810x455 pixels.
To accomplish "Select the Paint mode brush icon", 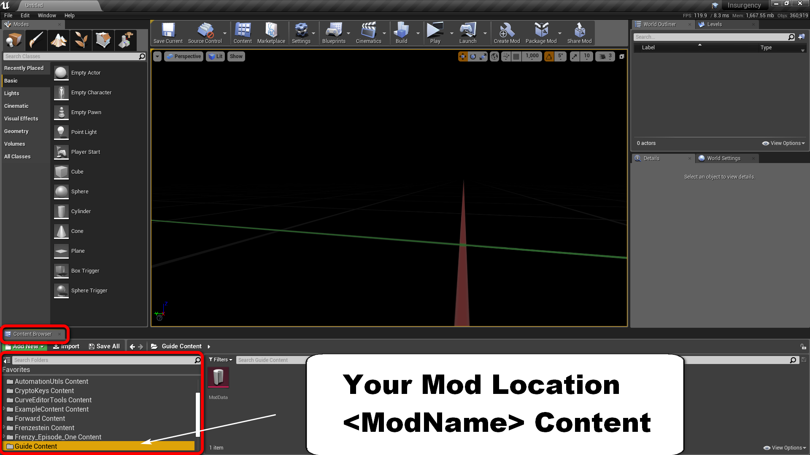I will tap(36, 40).
